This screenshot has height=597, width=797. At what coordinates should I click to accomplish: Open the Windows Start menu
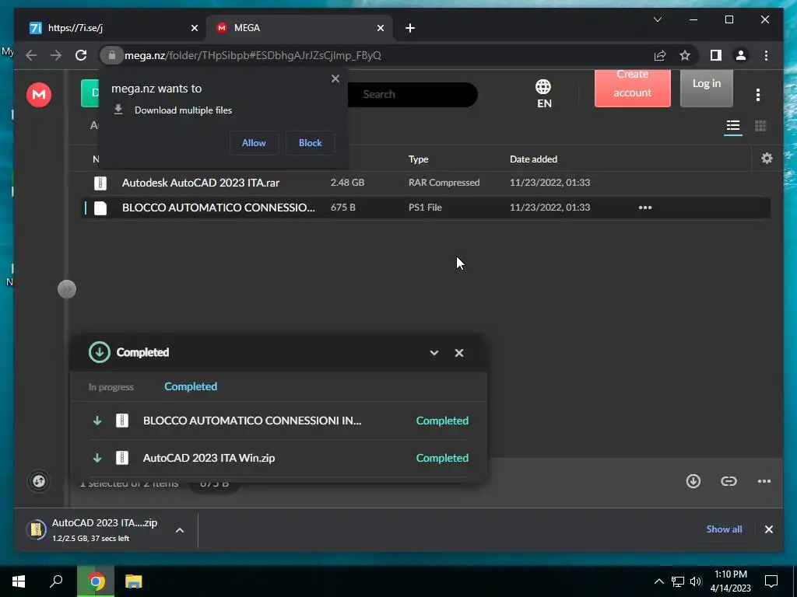pyautogui.click(x=19, y=581)
